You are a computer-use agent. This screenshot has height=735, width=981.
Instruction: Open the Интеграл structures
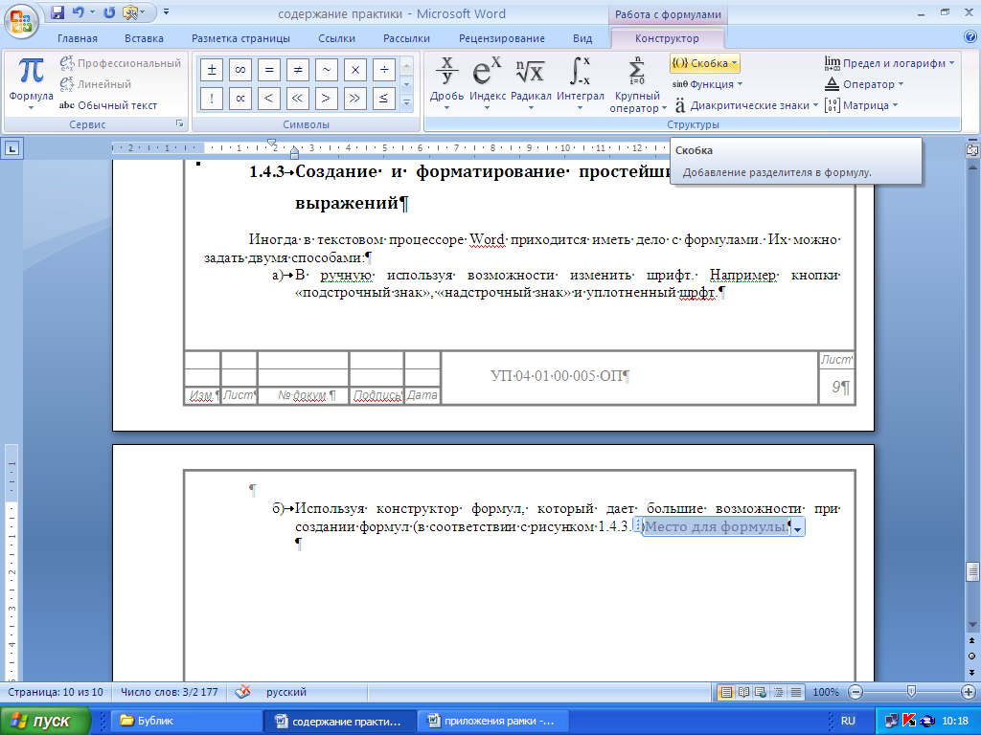[x=580, y=83]
